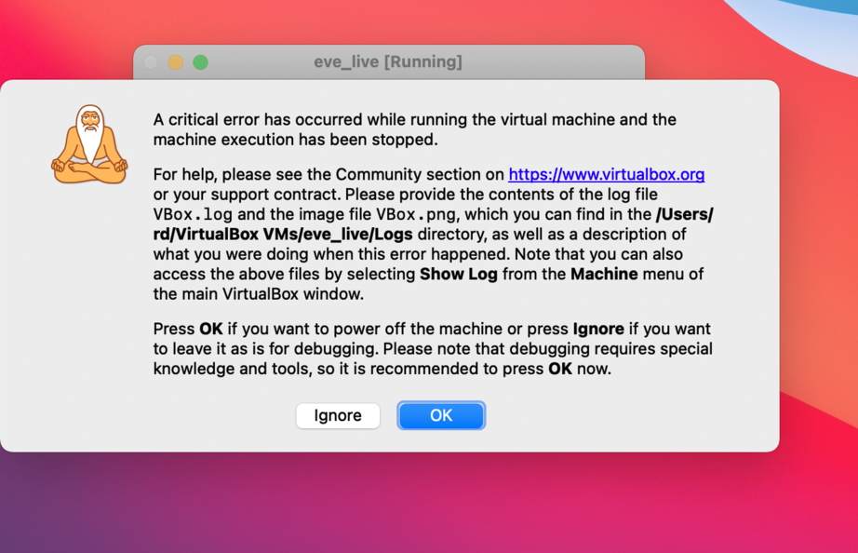
Task: Click the VBox.log file name text
Action: coord(193,214)
